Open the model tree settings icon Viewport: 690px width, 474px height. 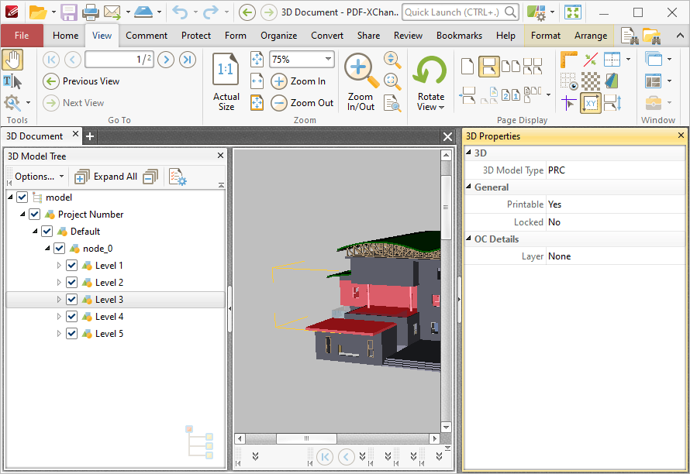click(x=178, y=177)
